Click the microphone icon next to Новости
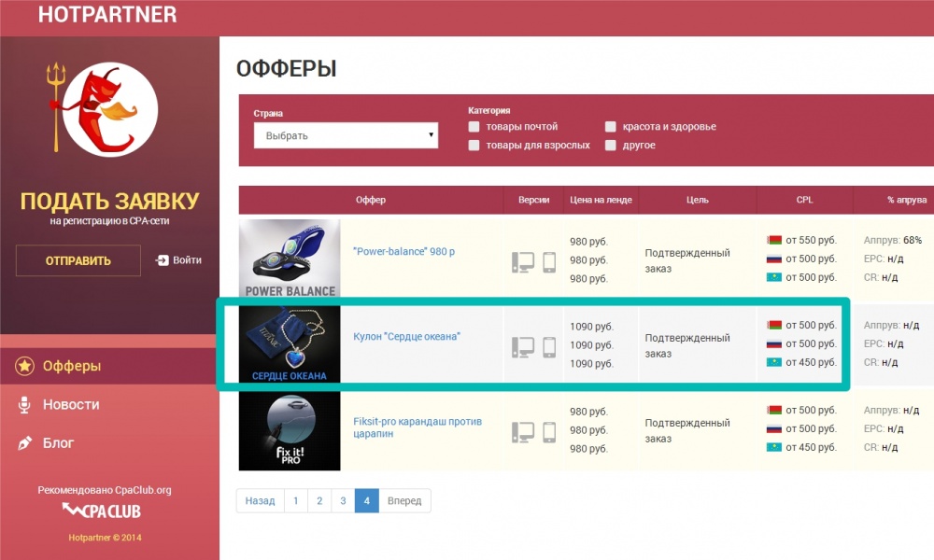The height and width of the screenshot is (560, 934). [x=24, y=405]
